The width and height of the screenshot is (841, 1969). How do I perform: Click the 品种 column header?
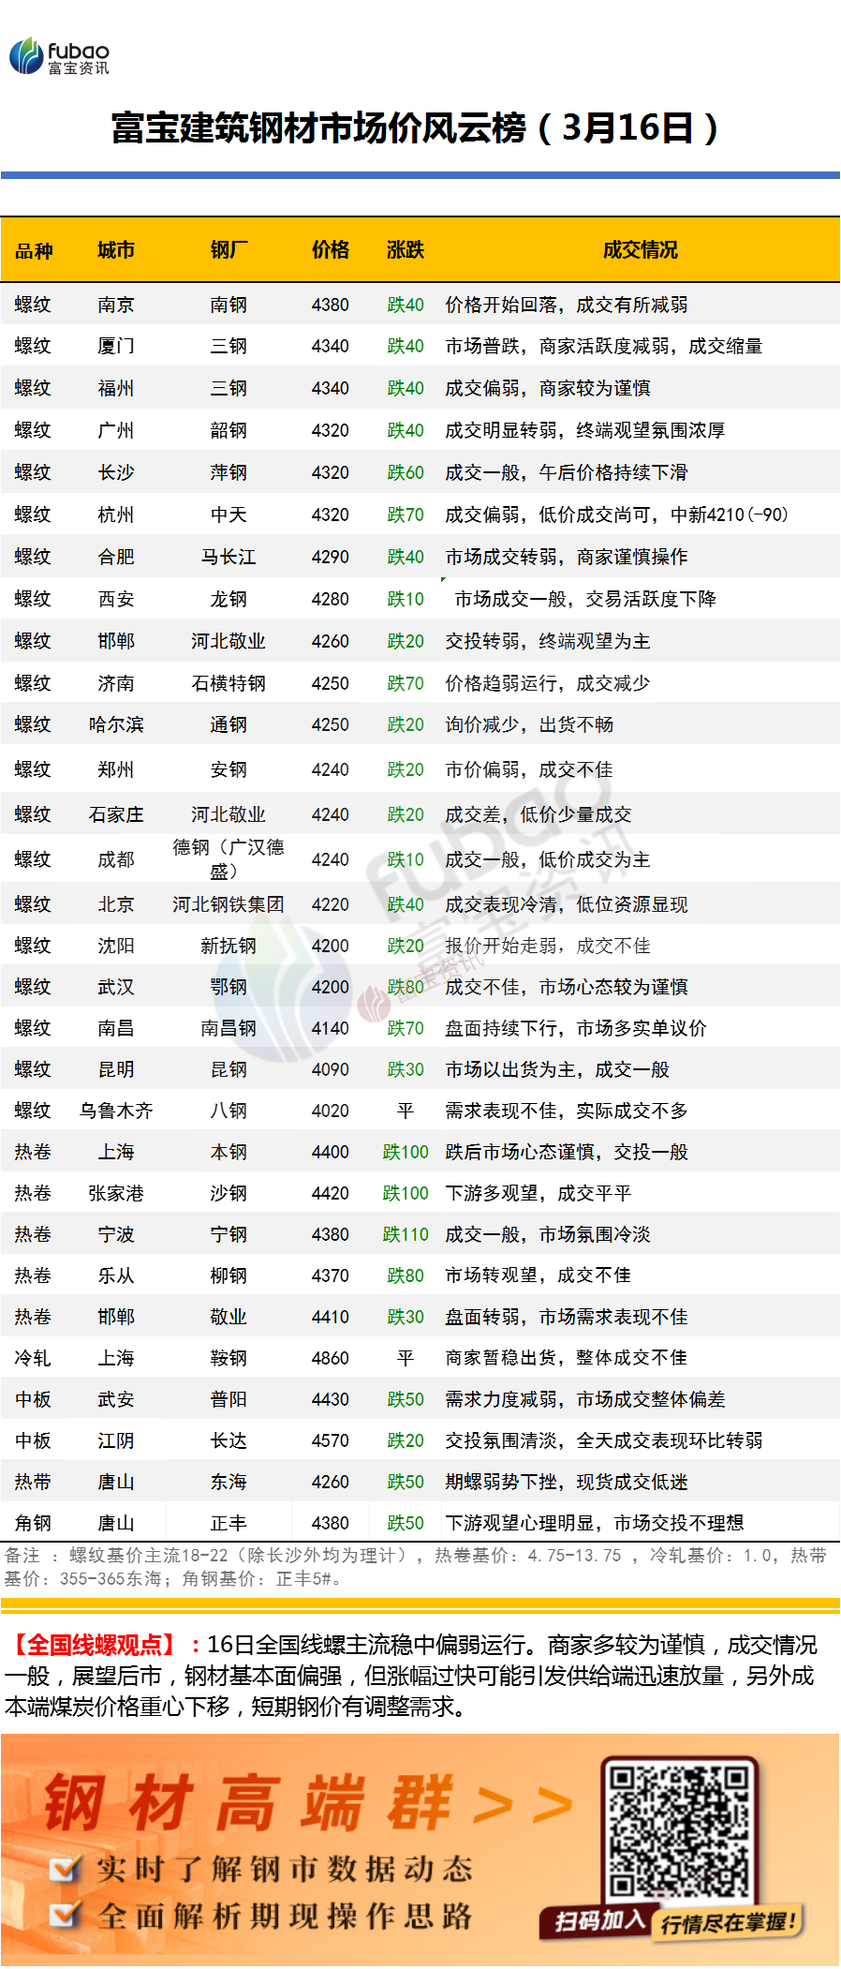point(34,250)
